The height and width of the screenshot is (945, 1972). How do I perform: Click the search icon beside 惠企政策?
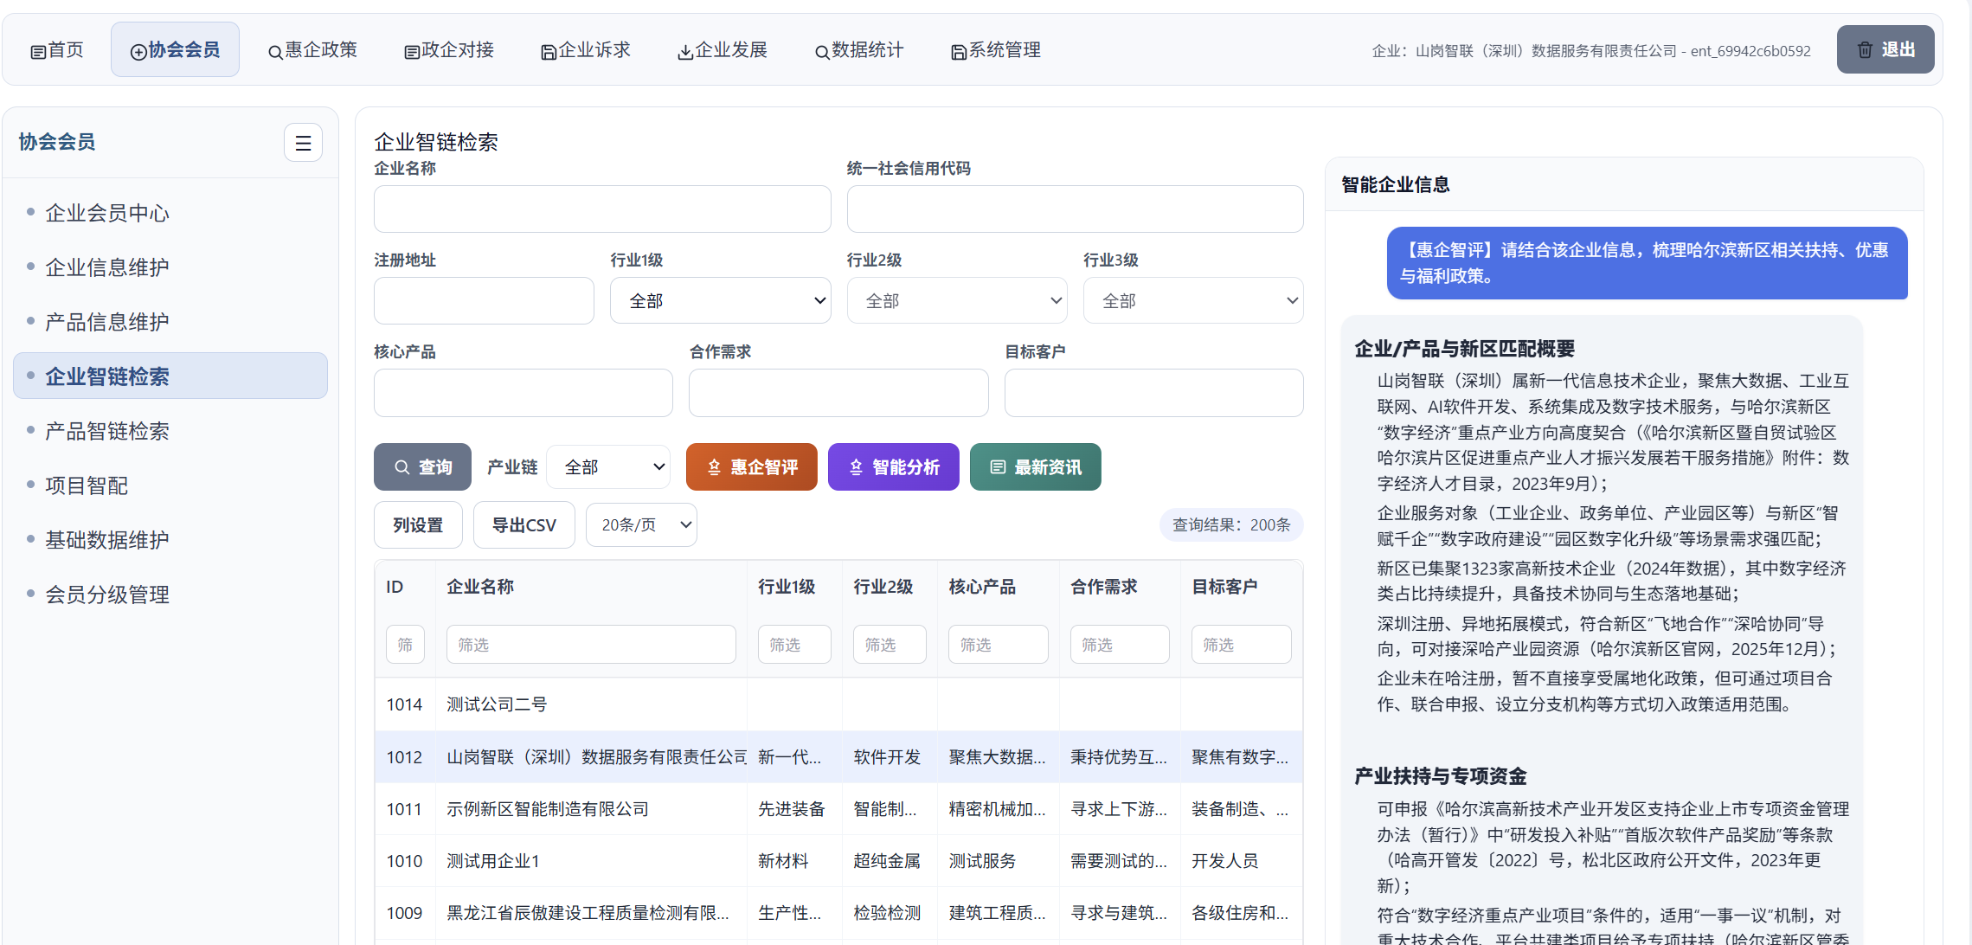click(x=275, y=52)
